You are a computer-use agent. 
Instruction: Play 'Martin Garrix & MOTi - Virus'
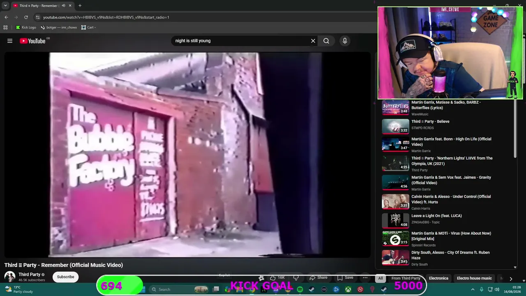[x=451, y=236]
